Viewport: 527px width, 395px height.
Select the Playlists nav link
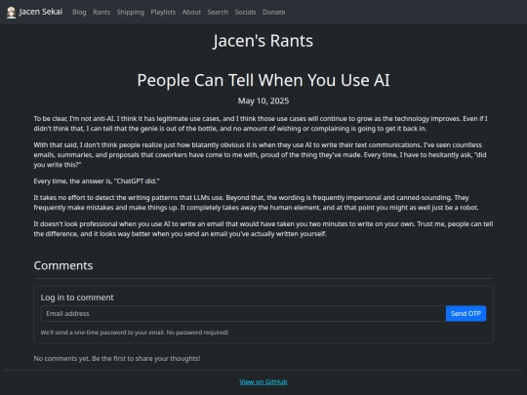163,12
